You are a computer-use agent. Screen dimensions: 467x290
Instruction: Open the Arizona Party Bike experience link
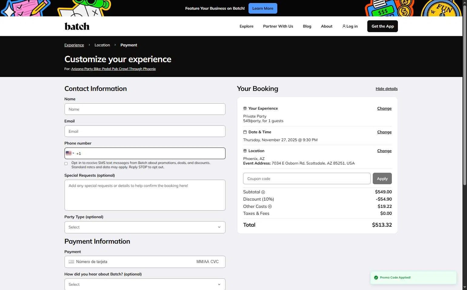click(x=113, y=69)
